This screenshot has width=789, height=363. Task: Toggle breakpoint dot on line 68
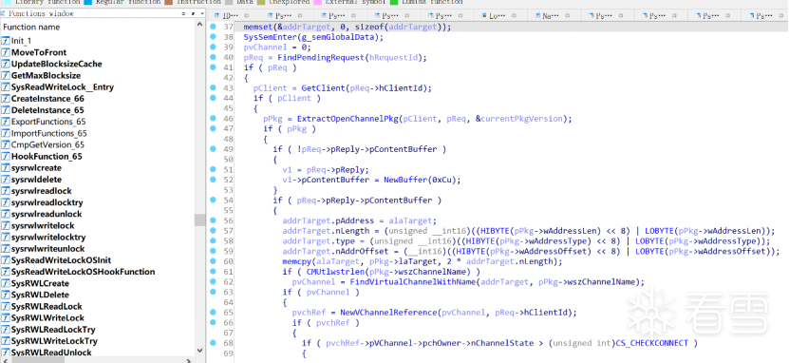point(214,342)
